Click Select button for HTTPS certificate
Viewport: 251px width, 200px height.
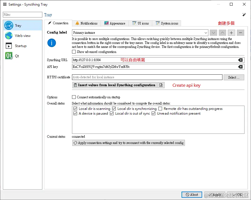[234, 77]
